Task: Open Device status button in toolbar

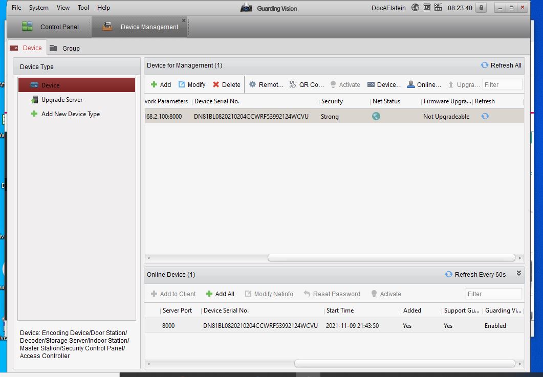Action: [x=384, y=84]
